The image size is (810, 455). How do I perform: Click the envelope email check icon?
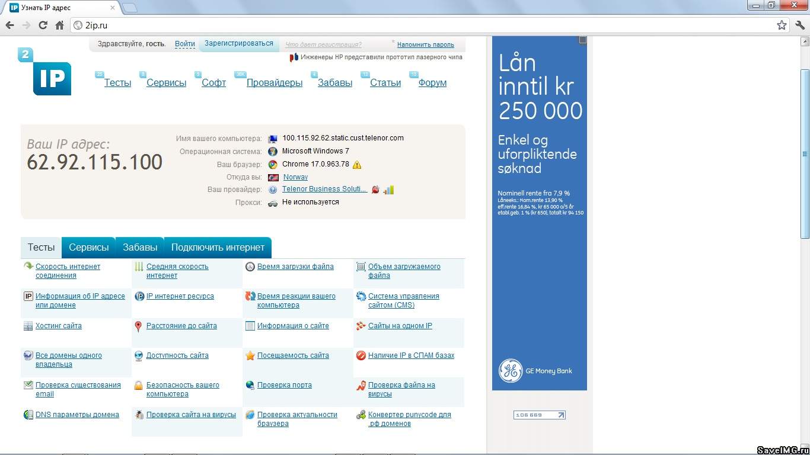tap(28, 386)
